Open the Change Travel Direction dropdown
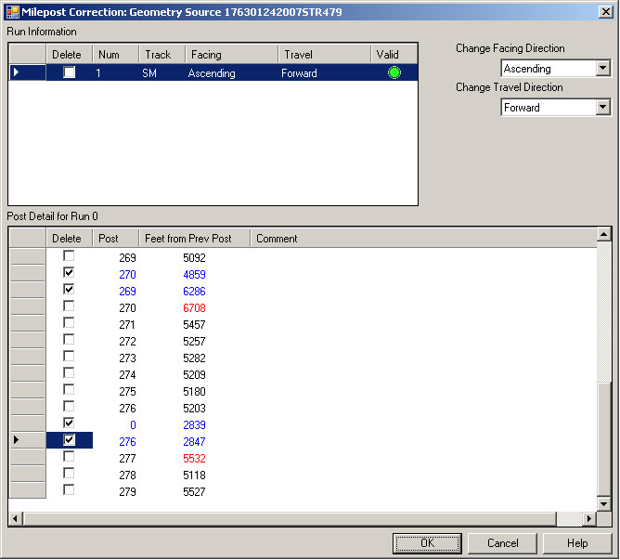The width and height of the screenshot is (620, 560). click(x=603, y=108)
